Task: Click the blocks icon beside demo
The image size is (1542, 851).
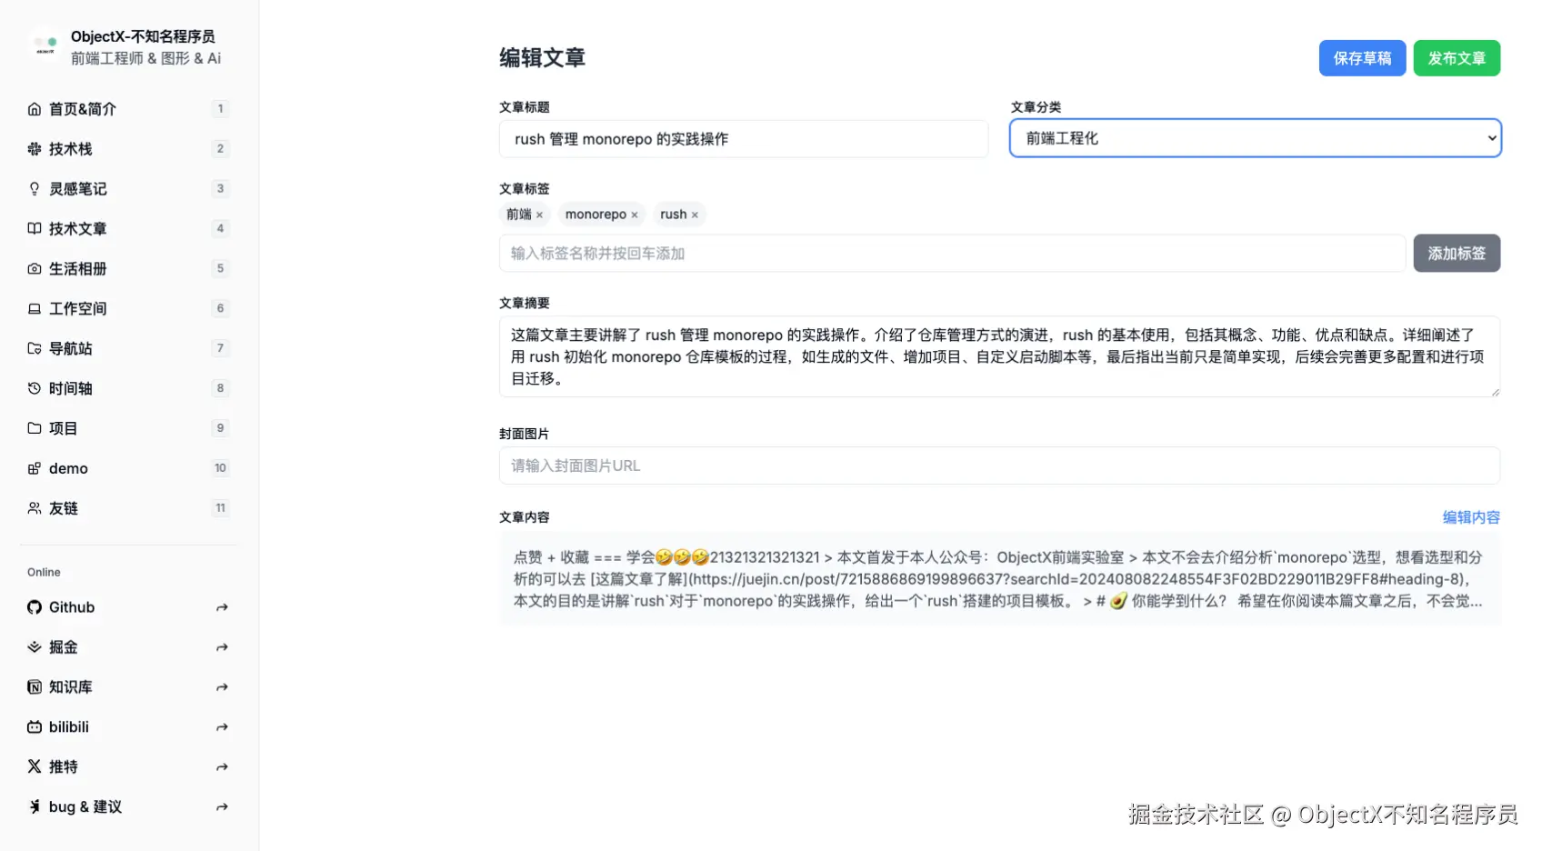Action: (35, 468)
